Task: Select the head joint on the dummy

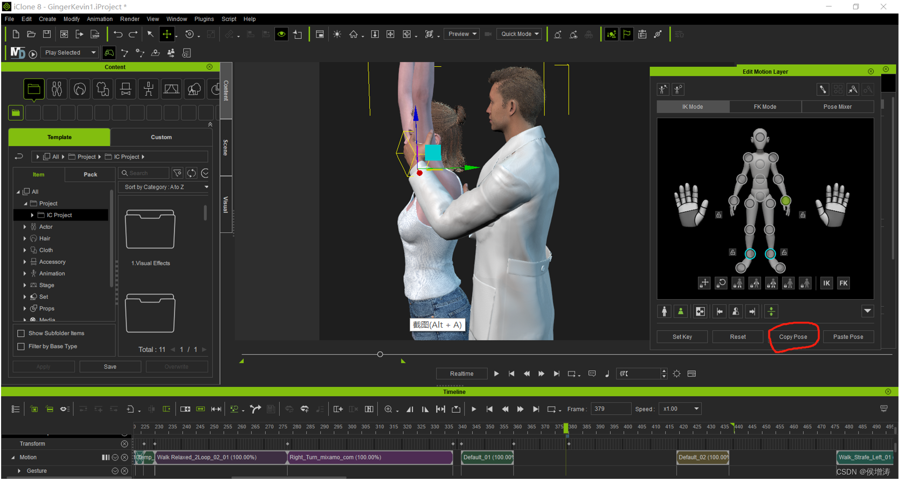Action: point(760,137)
